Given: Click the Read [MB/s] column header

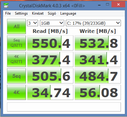Looking at the screenshot, I should tap(50, 31).
